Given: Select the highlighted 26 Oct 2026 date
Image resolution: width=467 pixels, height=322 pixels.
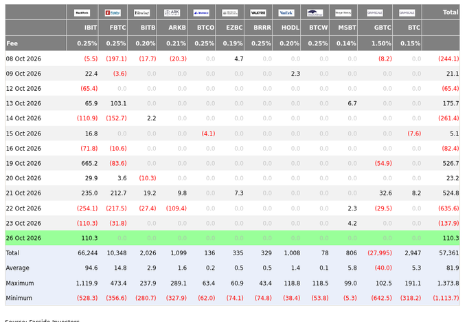Looking at the screenshot, I should tap(23, 238).
